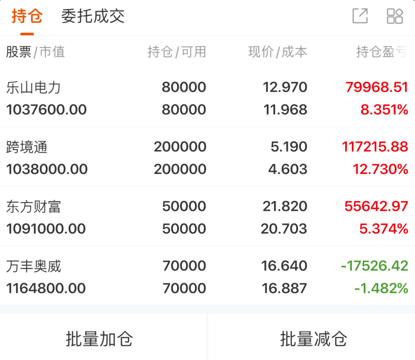The height and width of the screenshot is (360, 415).
Task: Click the loss value -17526.42
Action: [374, 266]
